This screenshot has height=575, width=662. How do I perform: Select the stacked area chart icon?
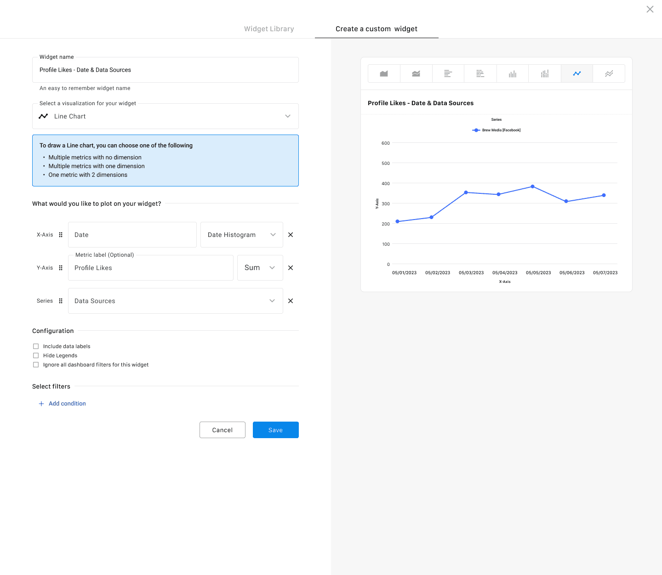coord(416,73)
